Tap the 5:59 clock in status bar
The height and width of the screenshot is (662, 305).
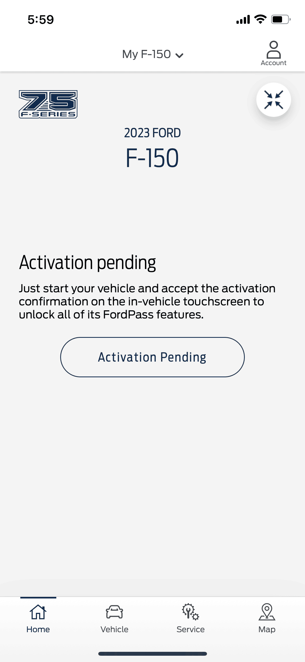tap(41, 20)
